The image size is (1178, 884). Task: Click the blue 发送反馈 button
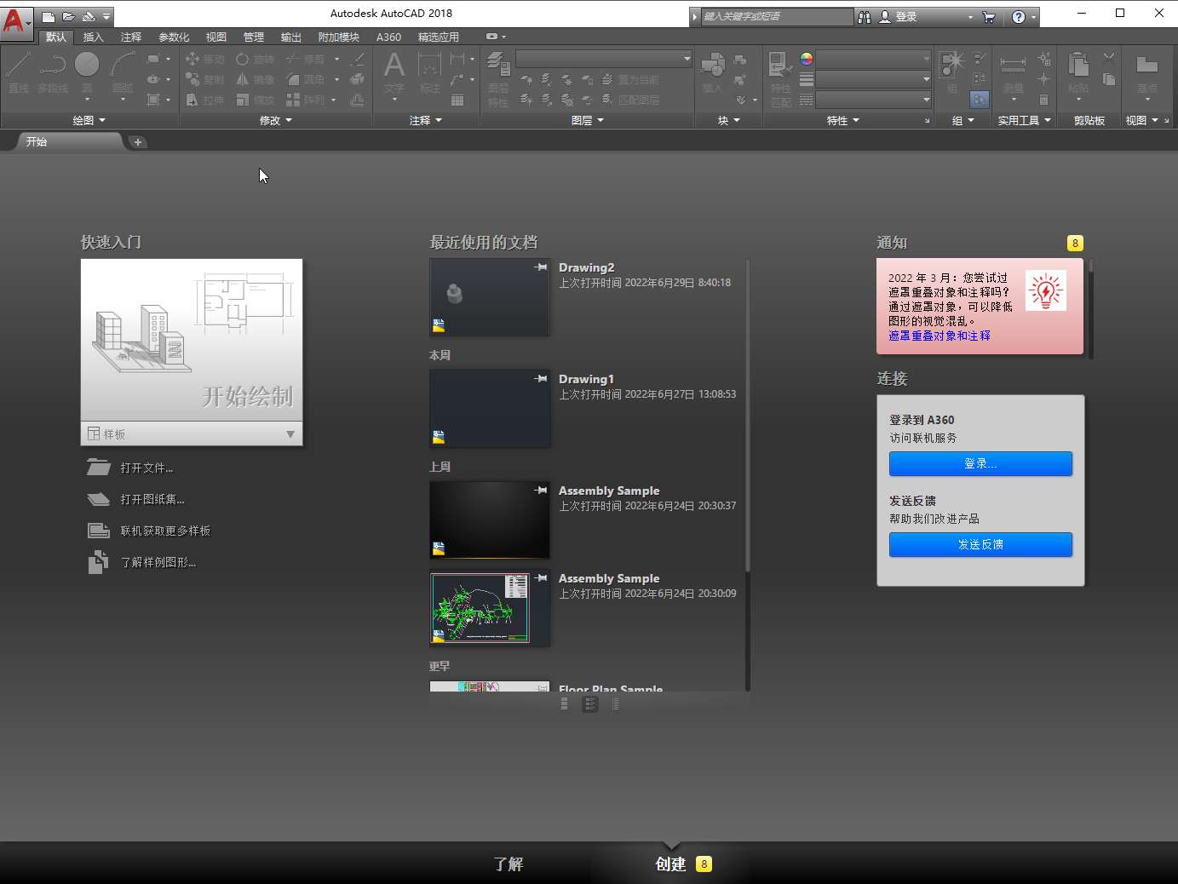[x=980, y=544]
